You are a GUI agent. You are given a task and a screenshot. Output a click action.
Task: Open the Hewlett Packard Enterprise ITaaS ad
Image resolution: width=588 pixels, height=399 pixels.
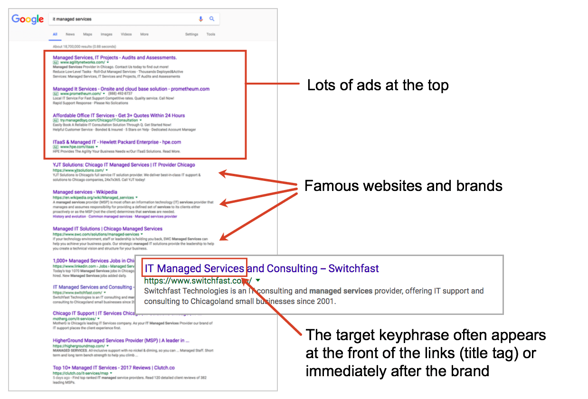pyautogui.click(x=117, y=142)
